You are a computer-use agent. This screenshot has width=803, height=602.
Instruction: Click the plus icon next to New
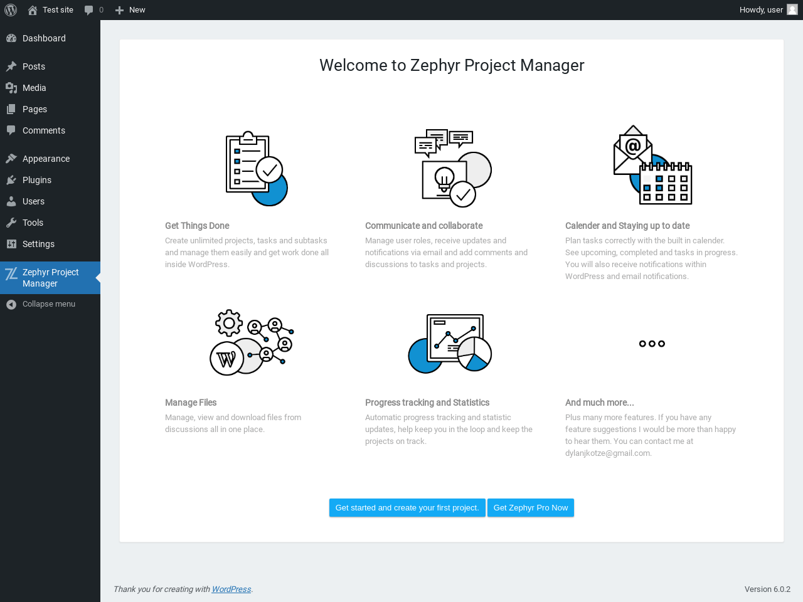tap(119, 10)
